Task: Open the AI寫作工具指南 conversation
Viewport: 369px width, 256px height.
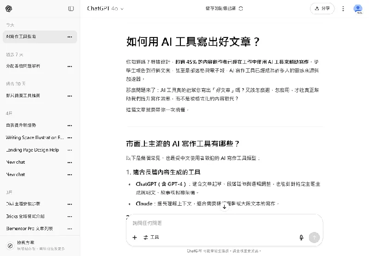Action: click(40, 37)
